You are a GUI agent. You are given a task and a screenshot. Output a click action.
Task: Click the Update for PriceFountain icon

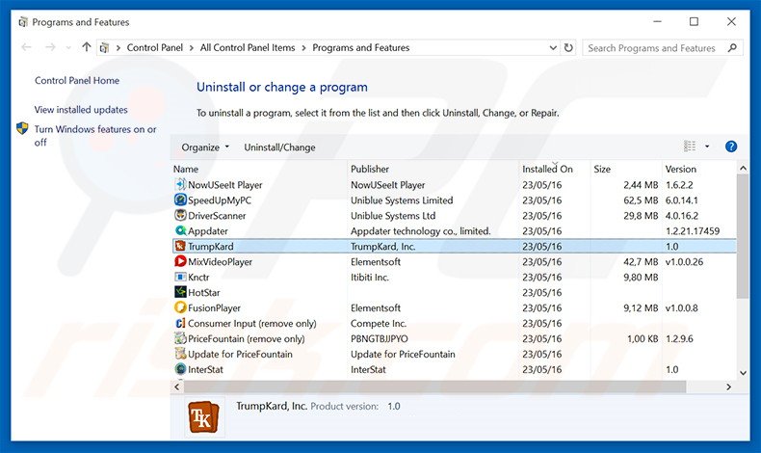180,354
